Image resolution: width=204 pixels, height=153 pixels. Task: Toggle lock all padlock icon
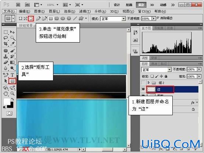(x=166, y=76)
